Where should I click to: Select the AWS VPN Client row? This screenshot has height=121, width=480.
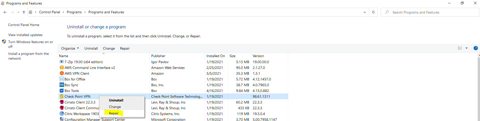[x=173, y=73]
